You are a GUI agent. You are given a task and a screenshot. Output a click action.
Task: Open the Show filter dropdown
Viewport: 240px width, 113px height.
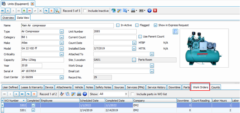pos(126,94)
